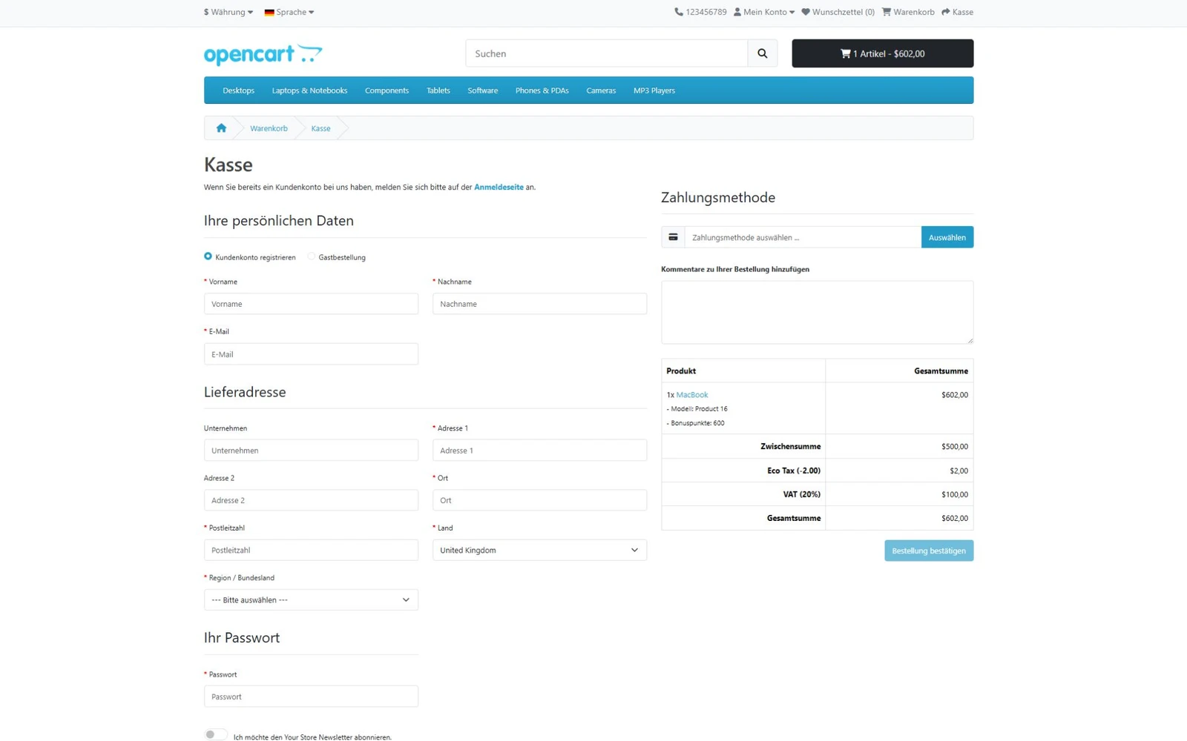Open the Währung currency dropdown

[228, 12]
